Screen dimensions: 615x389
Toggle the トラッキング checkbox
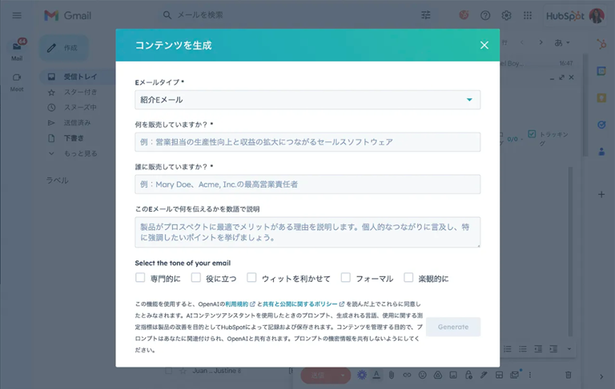tap(532, 134)
